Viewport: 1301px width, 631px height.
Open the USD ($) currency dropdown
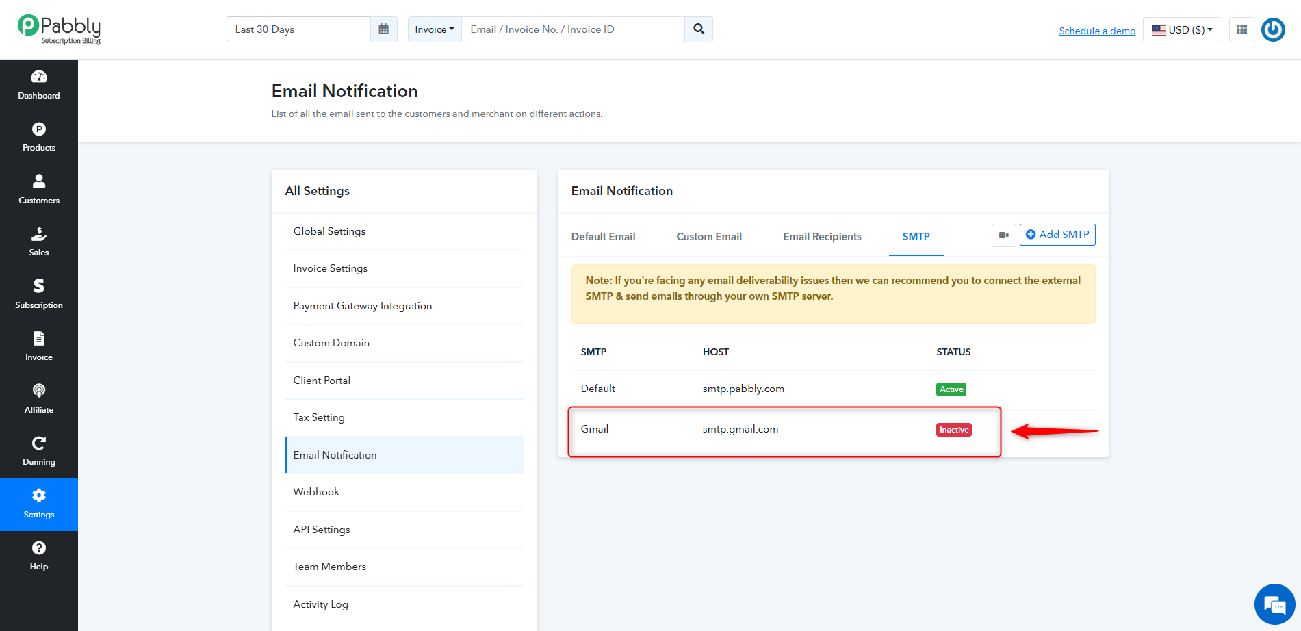click(x=1183, y=30)
